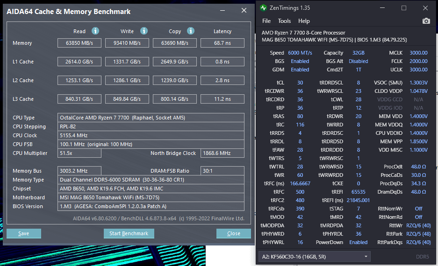The image size is (438, 266).
Task: Click the CPU Type field OctalCore AMD Ryzen
Action: coord(151,118)
